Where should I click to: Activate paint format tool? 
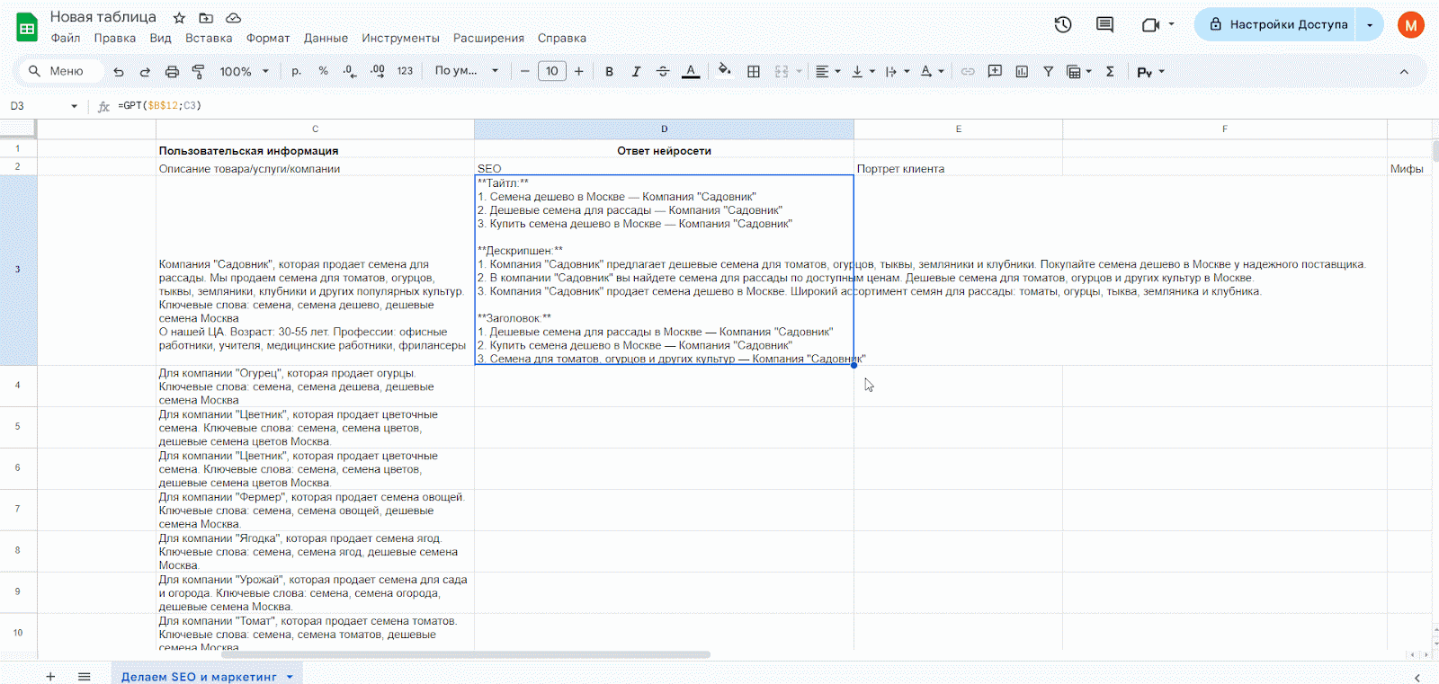199,72
